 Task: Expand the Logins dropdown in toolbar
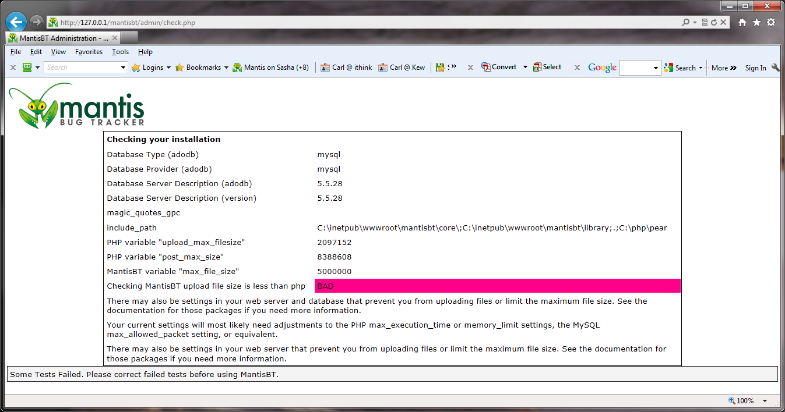pos(168,68)
